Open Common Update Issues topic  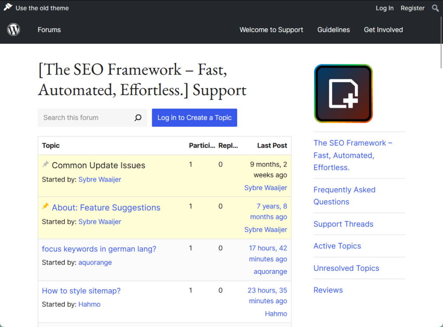(x=98, y=165)
